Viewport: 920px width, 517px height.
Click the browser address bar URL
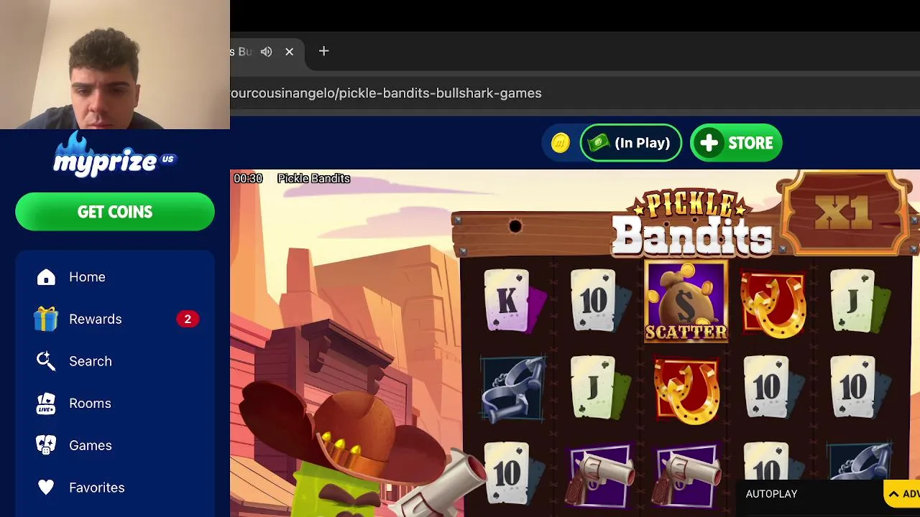(386, 93)
